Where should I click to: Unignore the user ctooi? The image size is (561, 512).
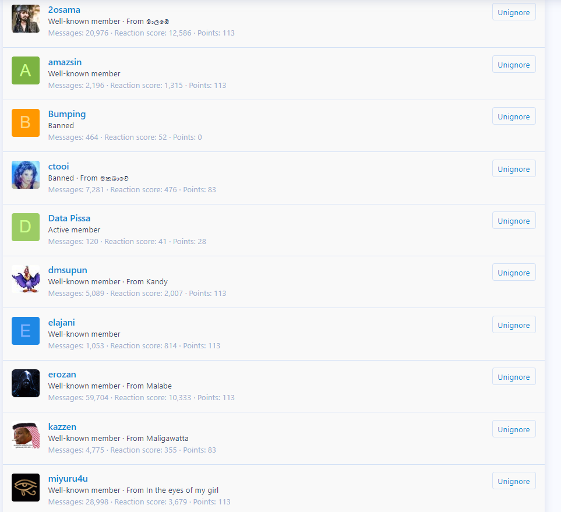point(514,168)
